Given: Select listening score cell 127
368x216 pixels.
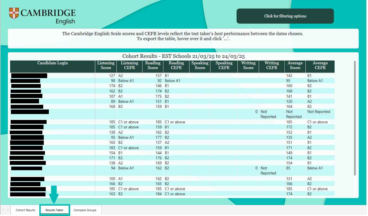Looking at the screenshot, I should click(112, 76).
